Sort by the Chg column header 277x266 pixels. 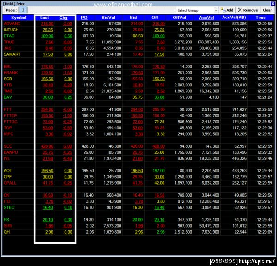[x=63, y=18]
